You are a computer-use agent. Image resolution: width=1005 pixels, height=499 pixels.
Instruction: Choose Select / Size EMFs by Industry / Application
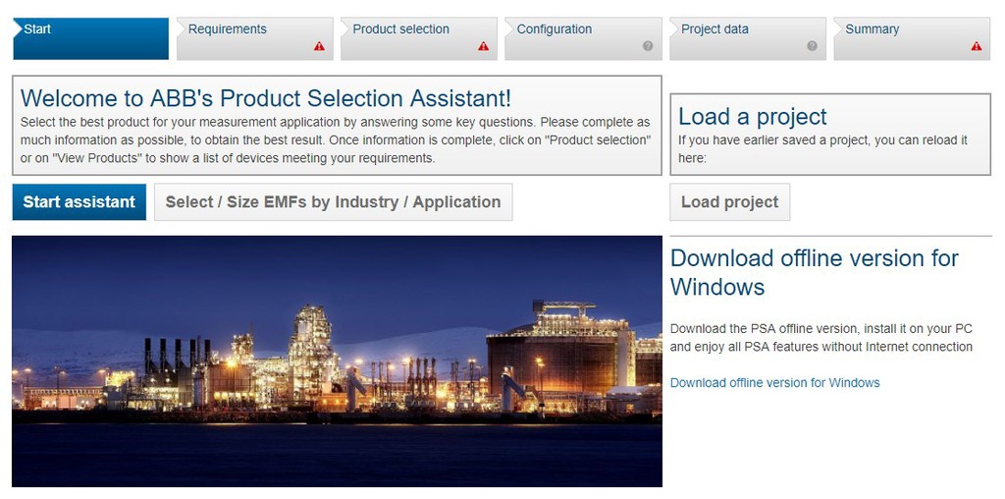[x=334, y=202]
